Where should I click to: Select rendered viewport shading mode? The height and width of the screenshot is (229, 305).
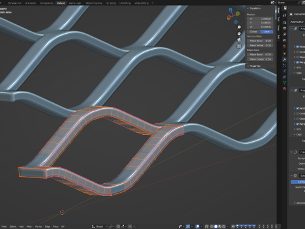click(224, 226)
